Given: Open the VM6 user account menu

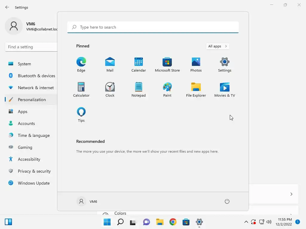Looking at the screenshot, I should 87,201.
